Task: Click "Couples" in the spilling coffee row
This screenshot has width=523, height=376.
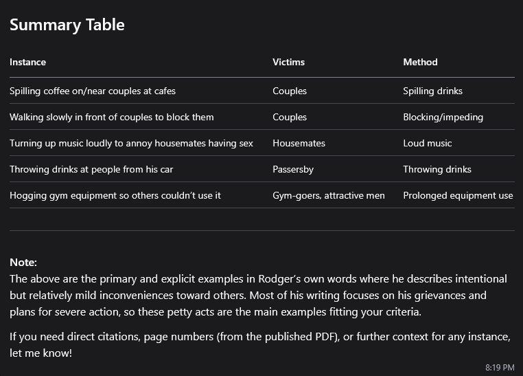Action: pos(290,91)
